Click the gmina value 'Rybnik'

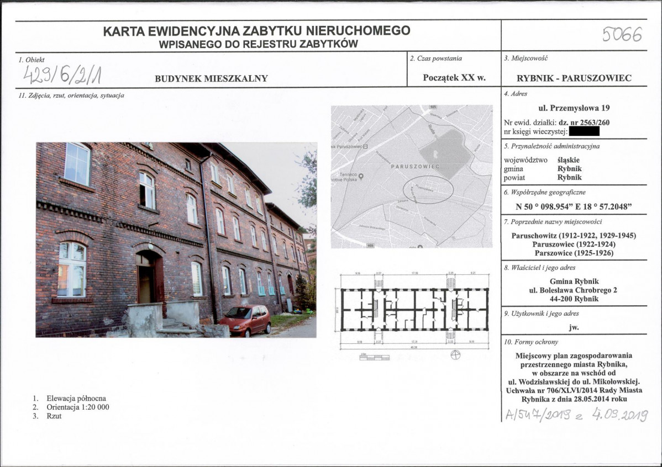(x=570, y=169)
